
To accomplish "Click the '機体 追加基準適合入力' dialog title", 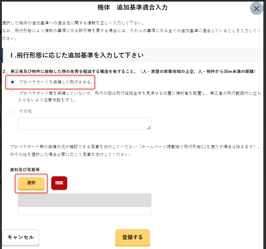I will point(132,7).
